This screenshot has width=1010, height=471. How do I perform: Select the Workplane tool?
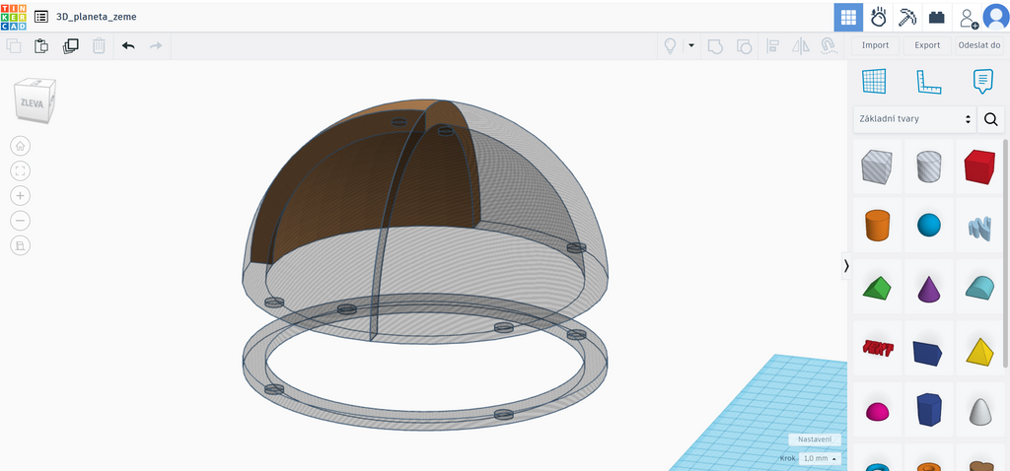874,81
